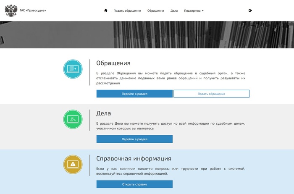Click the Открыть справку button
This screenshot has width=294, height=194.
134,184
